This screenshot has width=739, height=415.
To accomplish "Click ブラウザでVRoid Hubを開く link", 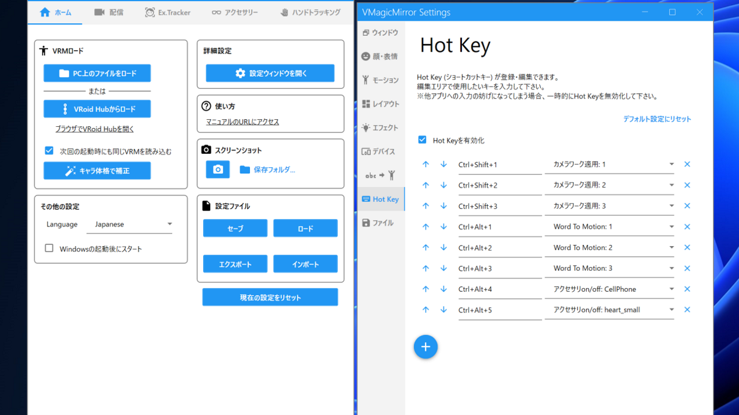I will 95,129.
